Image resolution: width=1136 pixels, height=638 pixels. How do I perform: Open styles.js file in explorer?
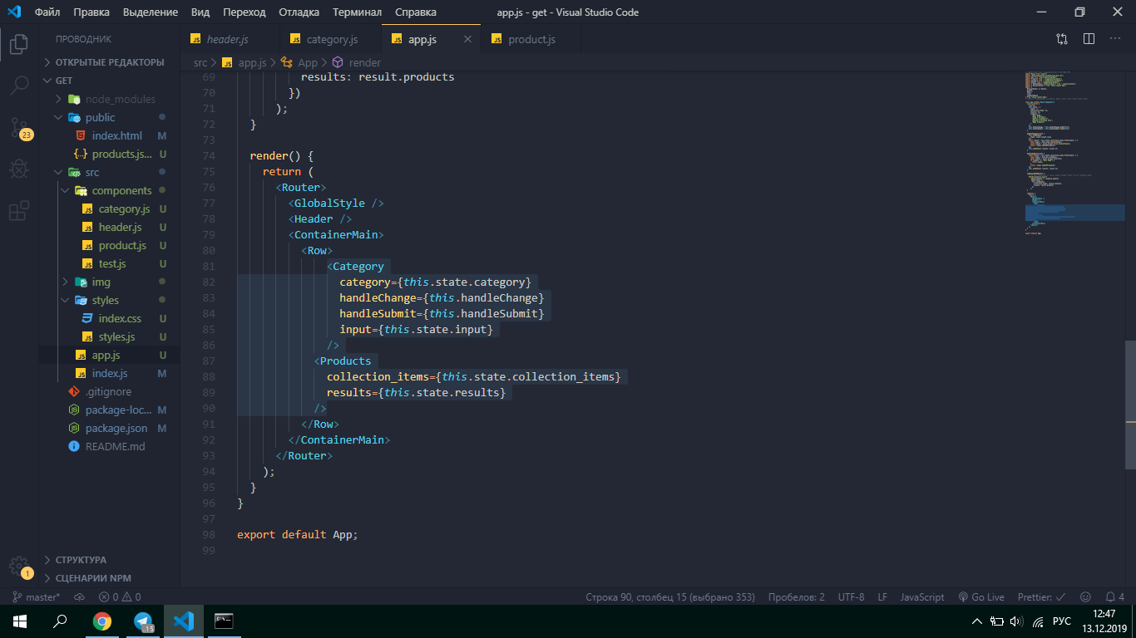point(116,336)
